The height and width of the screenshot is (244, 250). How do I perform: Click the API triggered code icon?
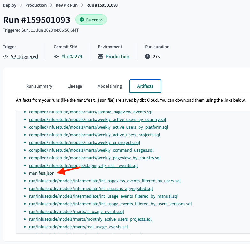[5, 57]
